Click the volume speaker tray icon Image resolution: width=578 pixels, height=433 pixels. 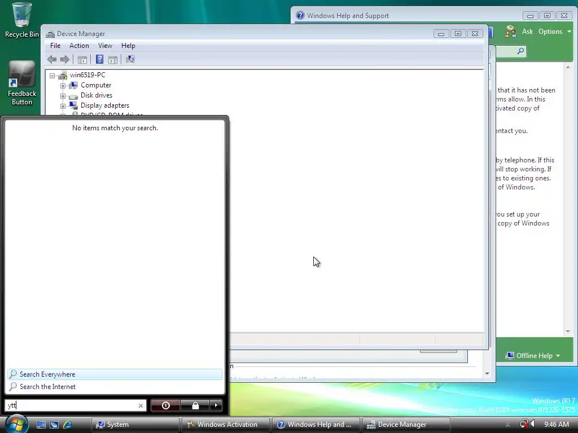[x=533, y=424]
